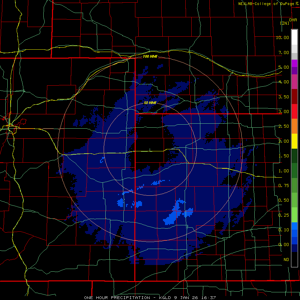Click the 7.00 legend value
The width and height of the screenshot is (300, 300).
[x=284, y=52]
